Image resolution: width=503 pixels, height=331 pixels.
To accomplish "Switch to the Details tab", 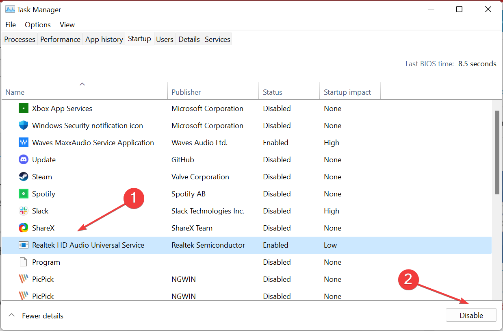I will pos(189,39).
